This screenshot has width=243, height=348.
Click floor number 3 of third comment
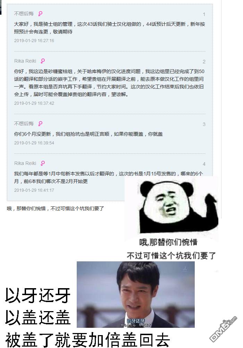204,124
